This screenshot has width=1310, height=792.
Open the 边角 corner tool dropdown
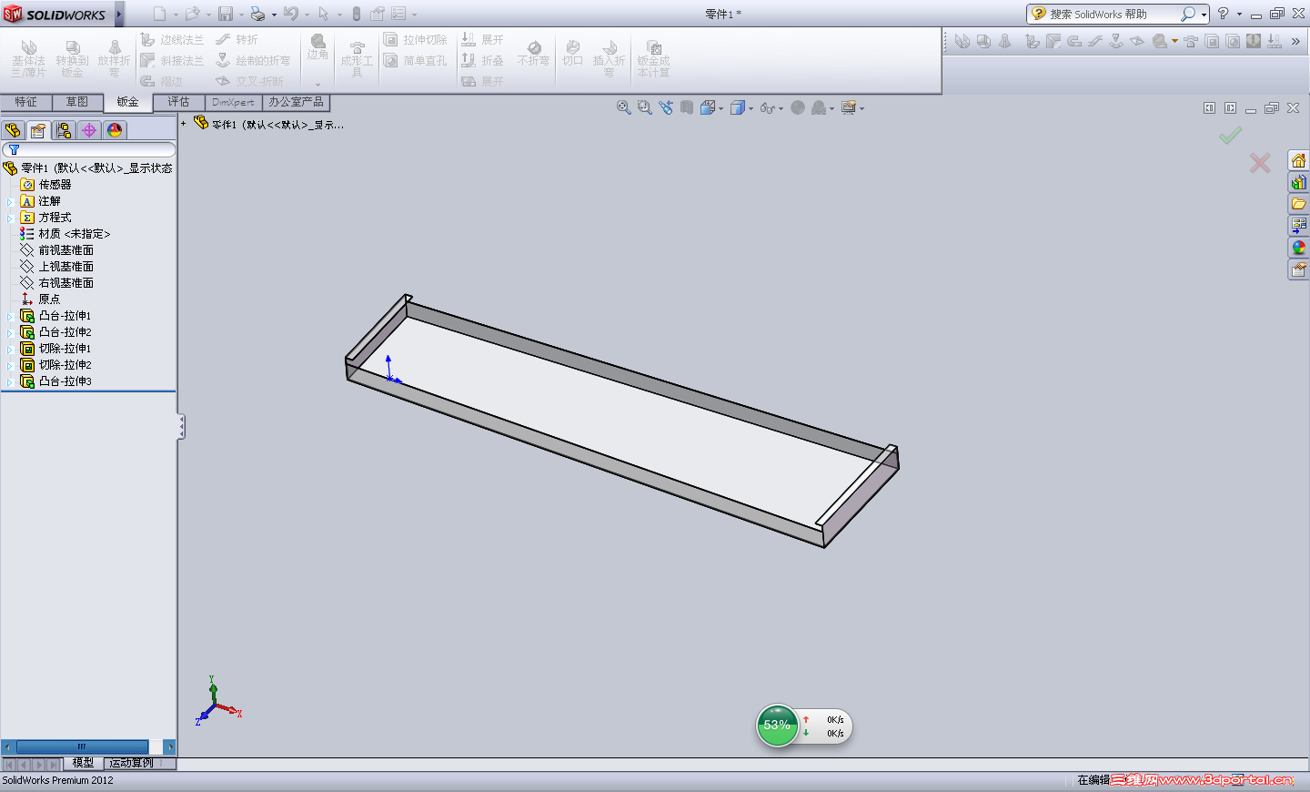tap(317, 84)
